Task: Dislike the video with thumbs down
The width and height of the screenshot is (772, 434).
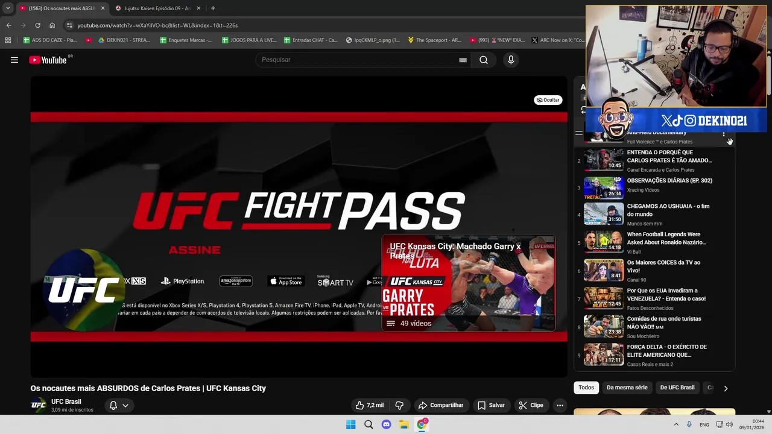Action: [399, 406]
